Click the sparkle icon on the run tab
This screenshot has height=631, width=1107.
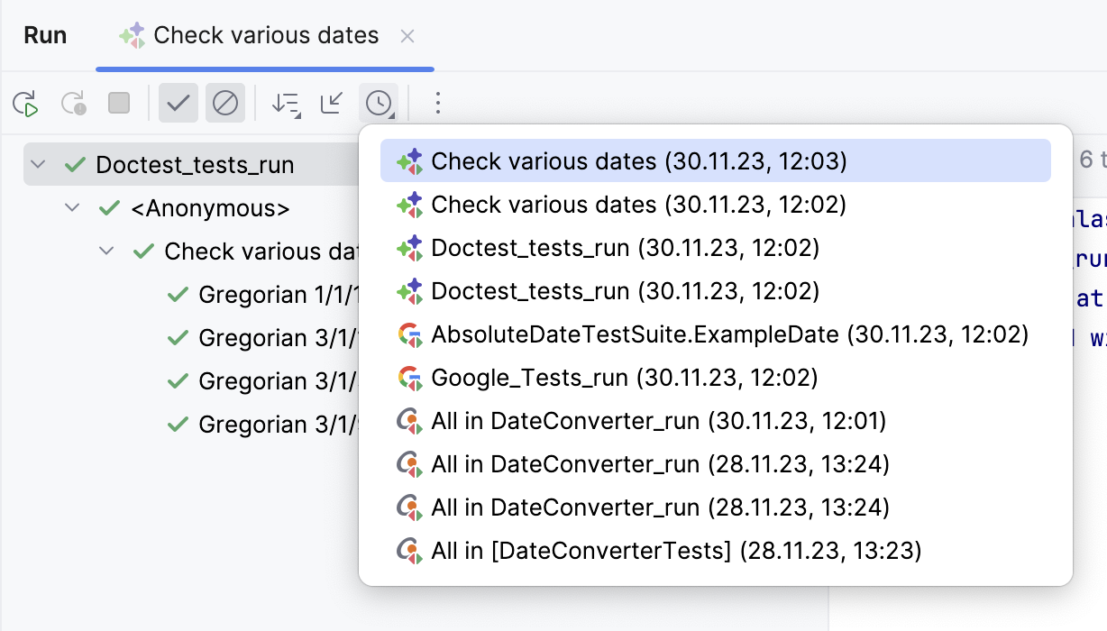pos(133,35)
